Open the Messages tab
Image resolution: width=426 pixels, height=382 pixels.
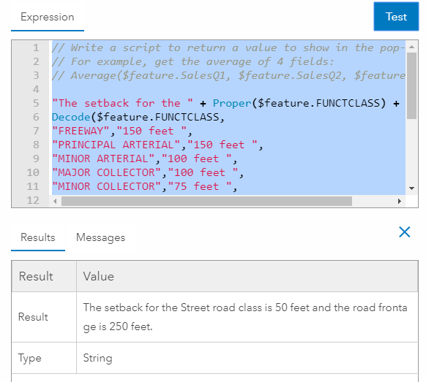(100, 237)
